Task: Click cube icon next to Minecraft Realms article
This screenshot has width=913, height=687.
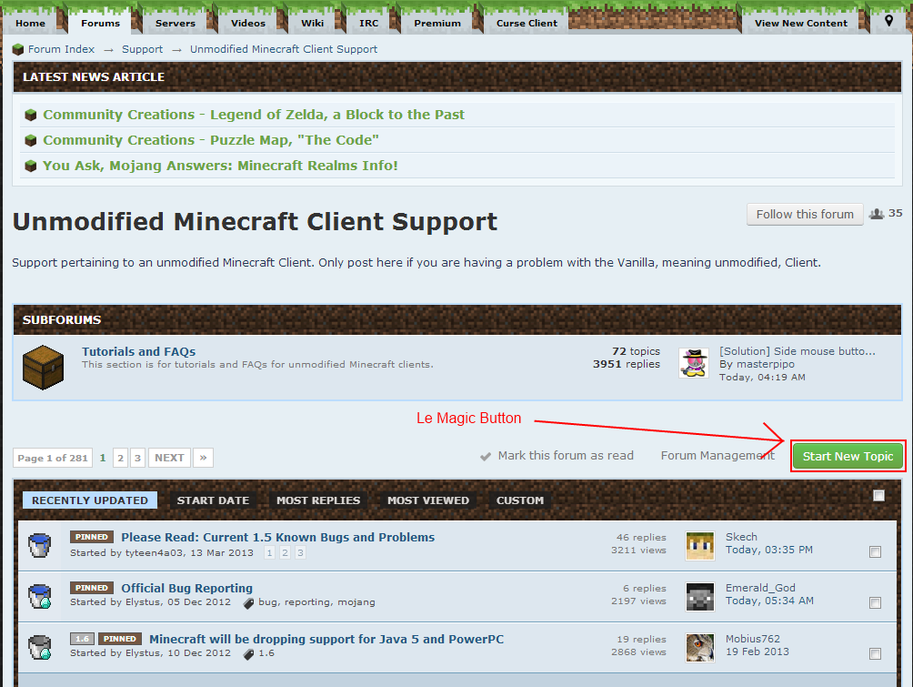Action: pos(31,167)
